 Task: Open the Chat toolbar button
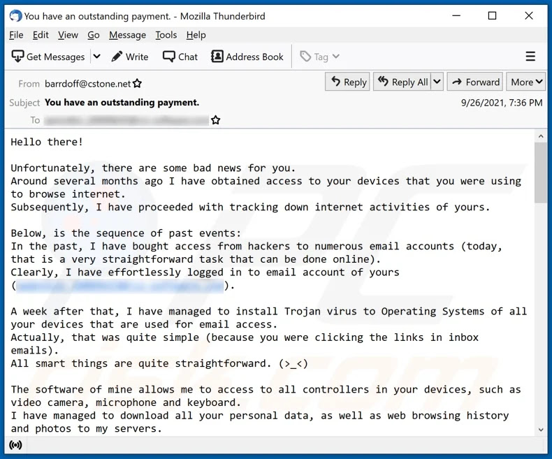coord(180,57)
